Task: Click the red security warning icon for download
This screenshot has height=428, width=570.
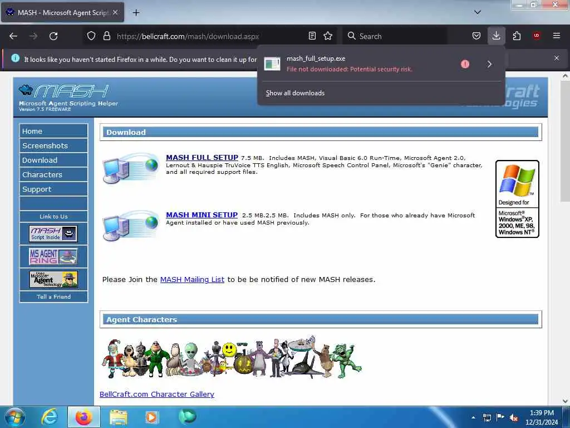Action: tap(465, 64)
